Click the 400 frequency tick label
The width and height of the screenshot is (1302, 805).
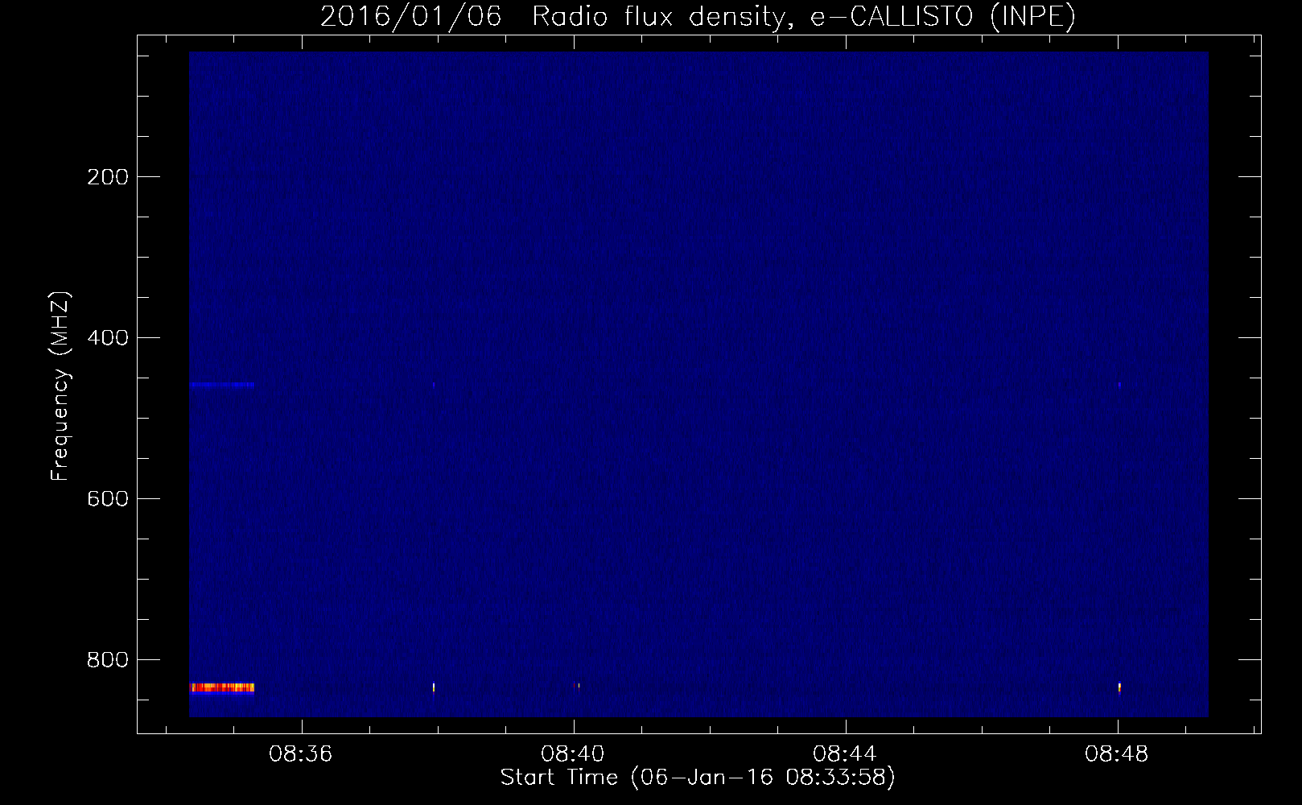point(108,338)
